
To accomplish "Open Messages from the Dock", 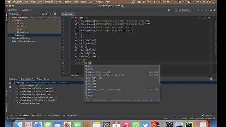I will click(48, 125).
